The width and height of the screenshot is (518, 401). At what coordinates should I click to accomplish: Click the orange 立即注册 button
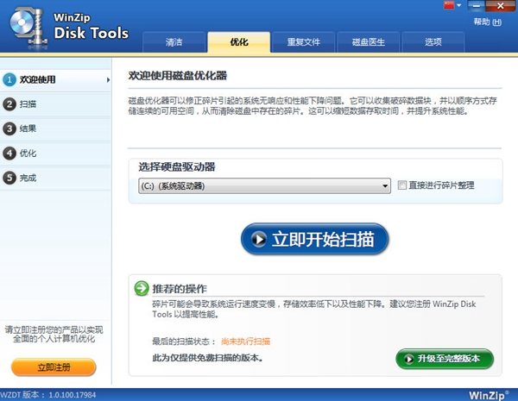point(54,367)
